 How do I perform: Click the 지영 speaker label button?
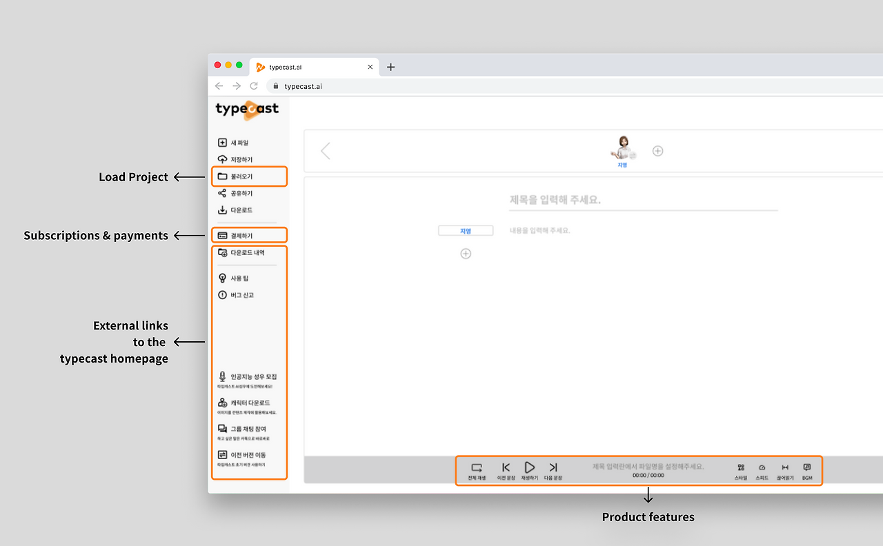[x=466, y=231]
